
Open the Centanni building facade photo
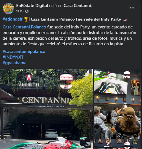point(47,109)
